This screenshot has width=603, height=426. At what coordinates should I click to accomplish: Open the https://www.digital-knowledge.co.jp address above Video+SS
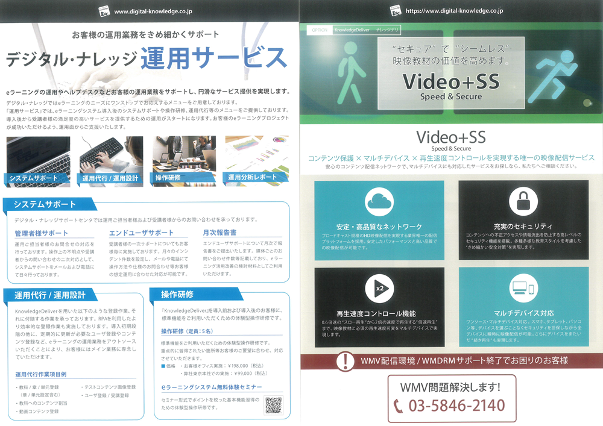(454, 11)
